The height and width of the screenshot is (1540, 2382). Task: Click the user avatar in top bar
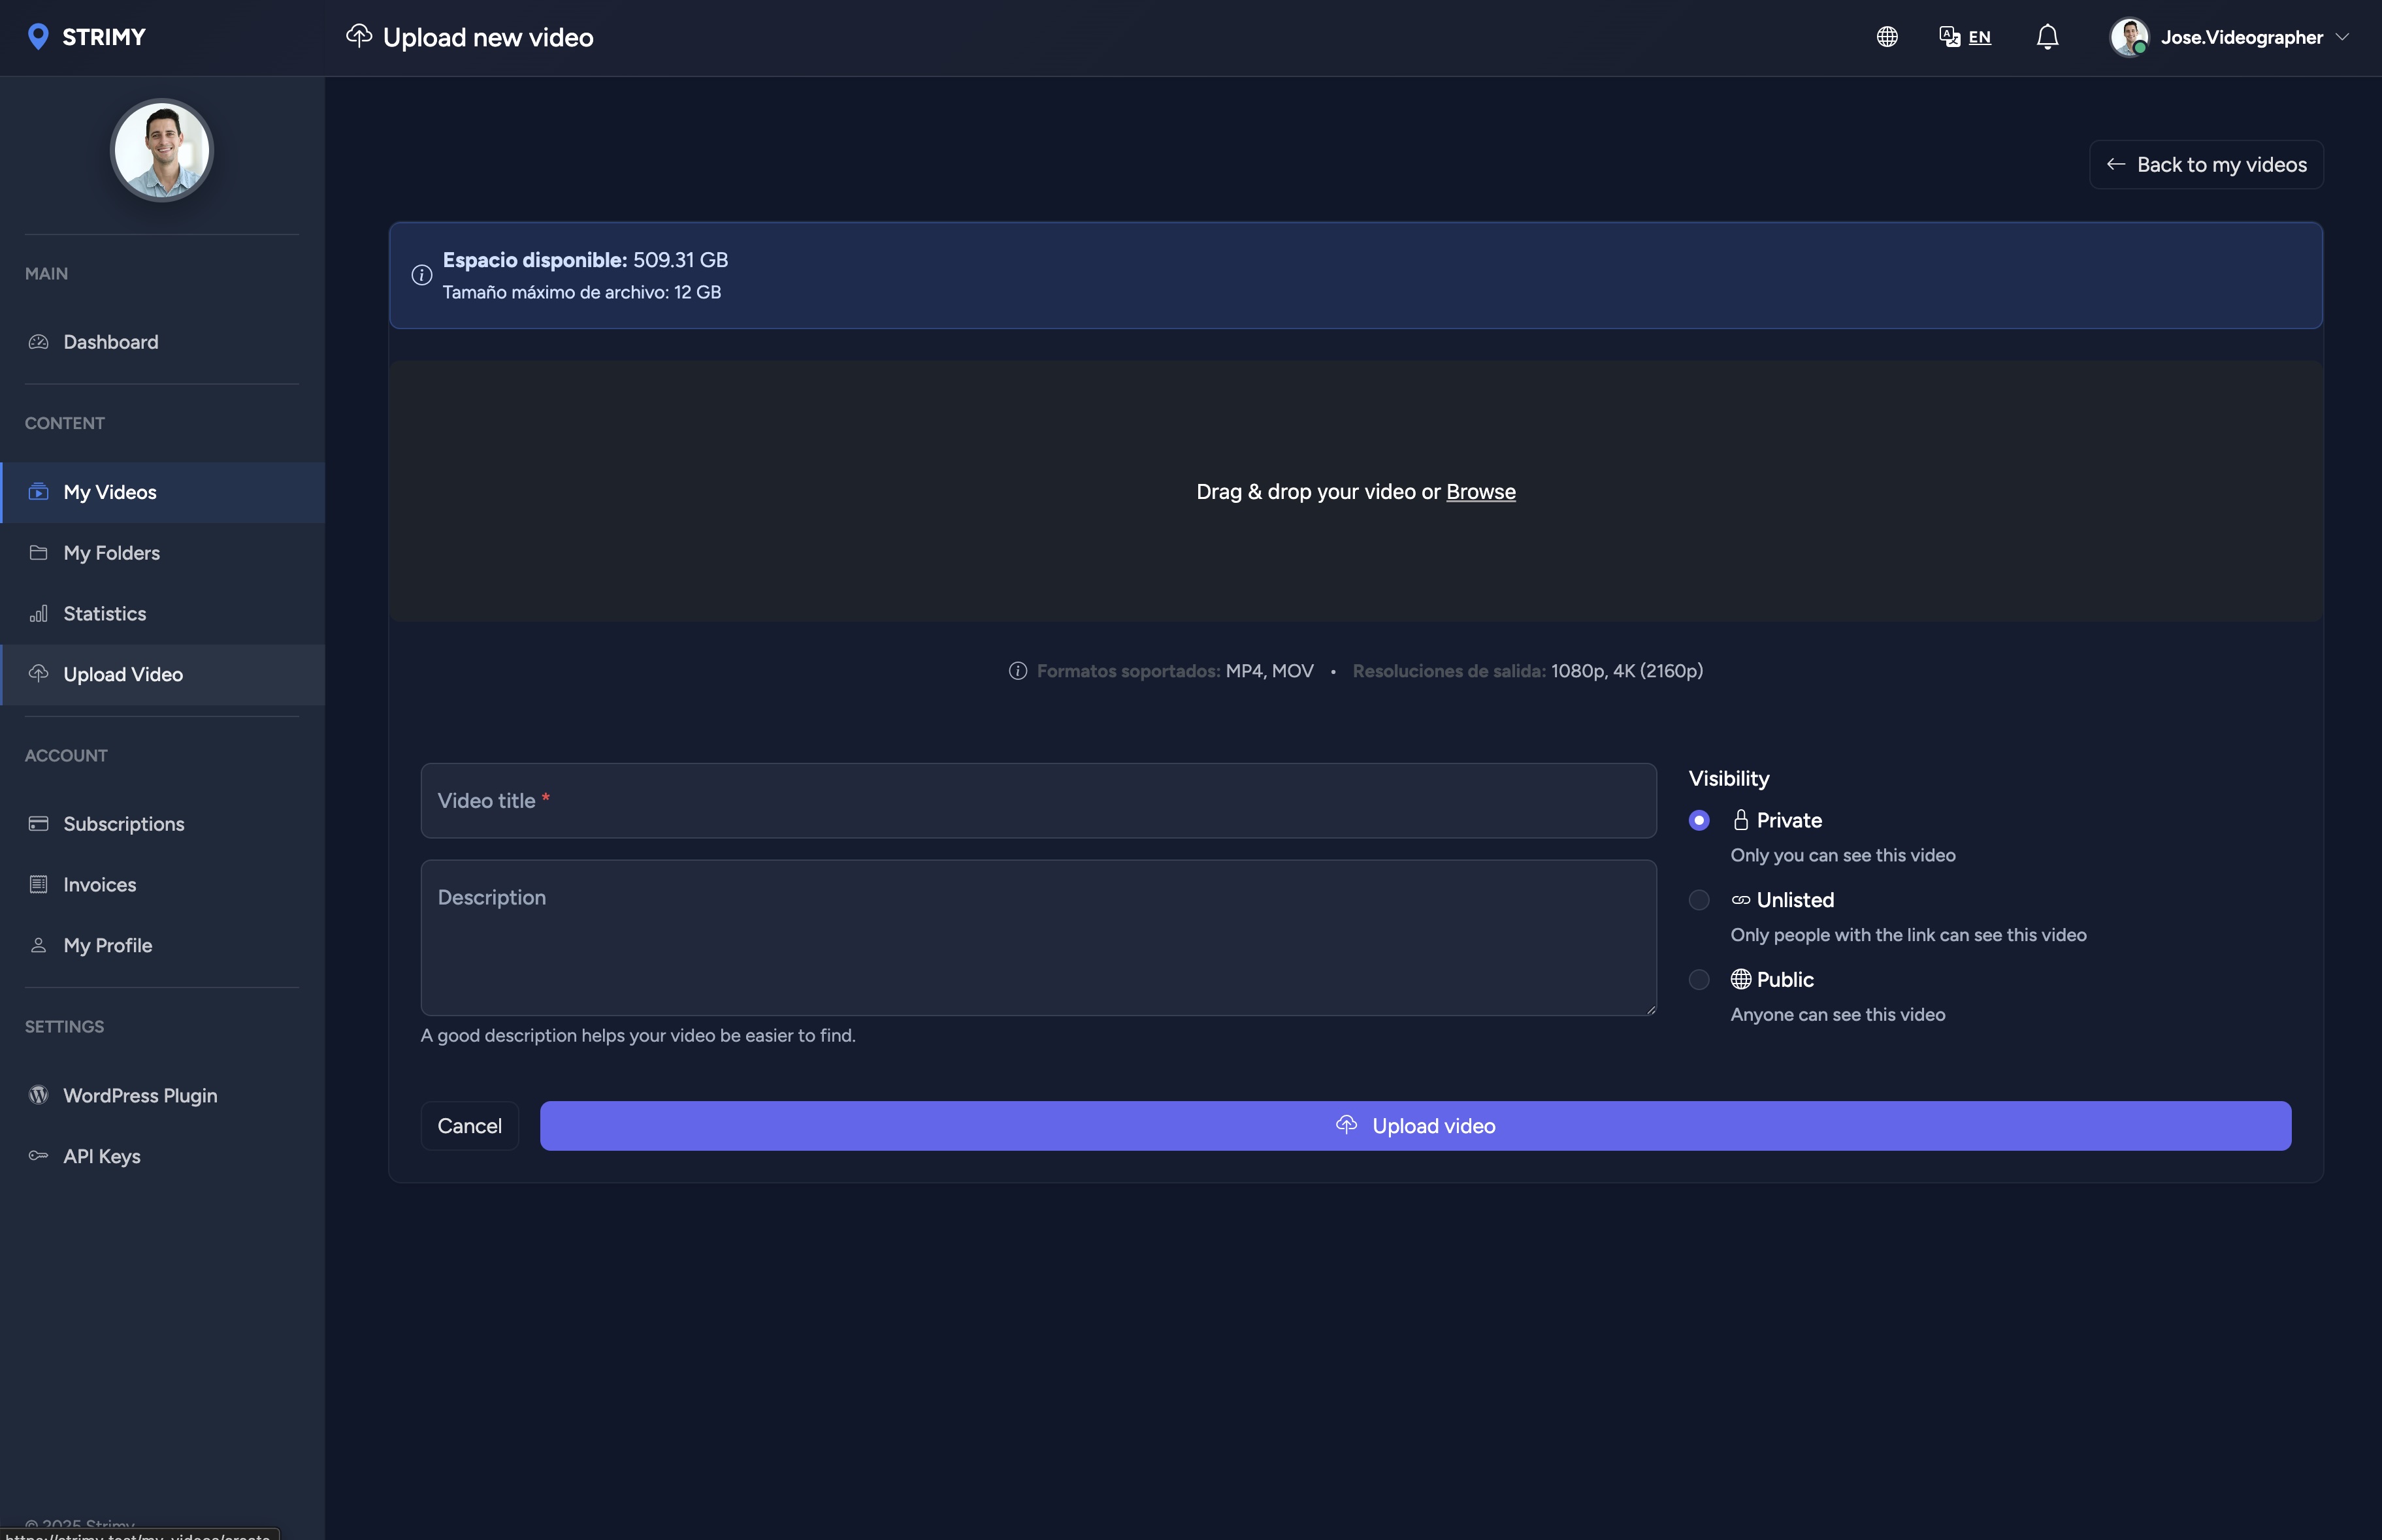point(2129,37)
